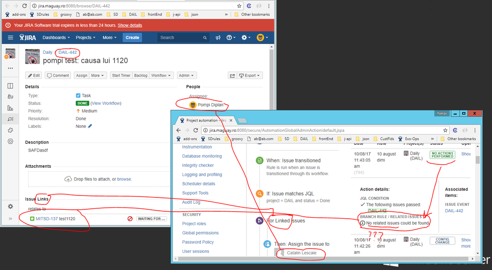
Task: Open the hamburger sidebar menu in JIRA header
Action: 10,38
